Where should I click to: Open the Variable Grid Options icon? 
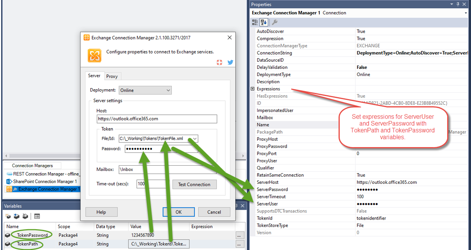[x=37, y=216]
